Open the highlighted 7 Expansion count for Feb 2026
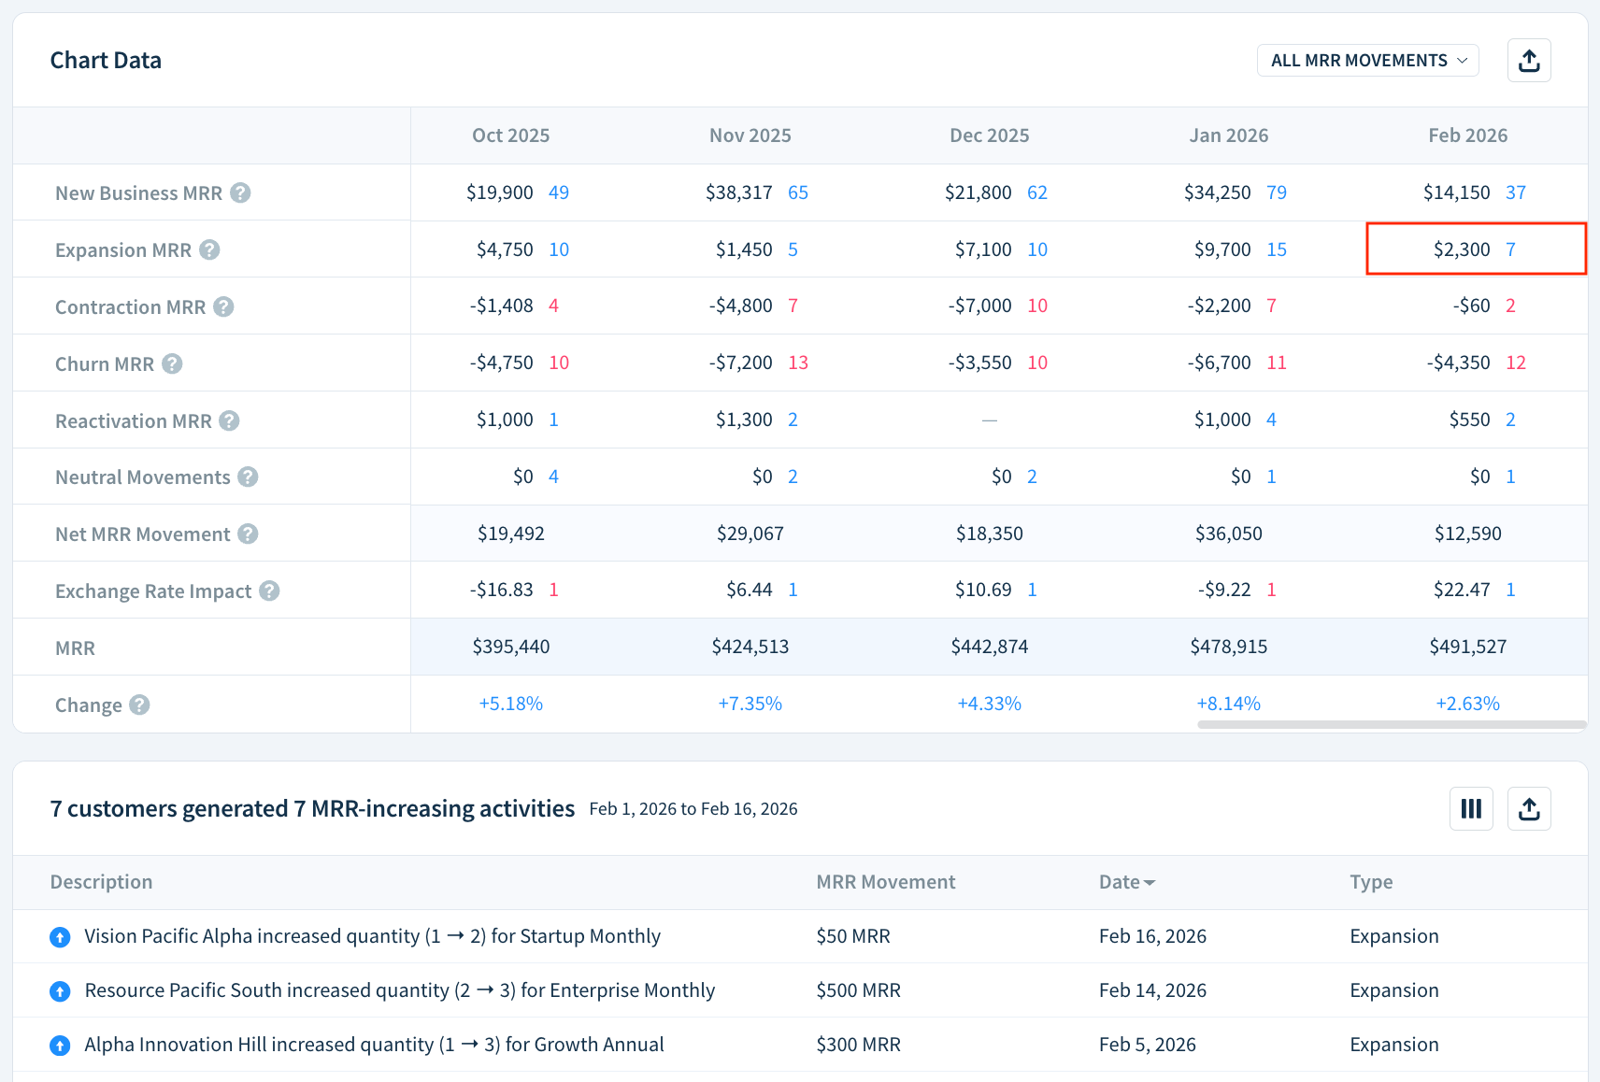Viewport: 1600px width, 1082px height. pyautogui.click(x=1510, y=249)
